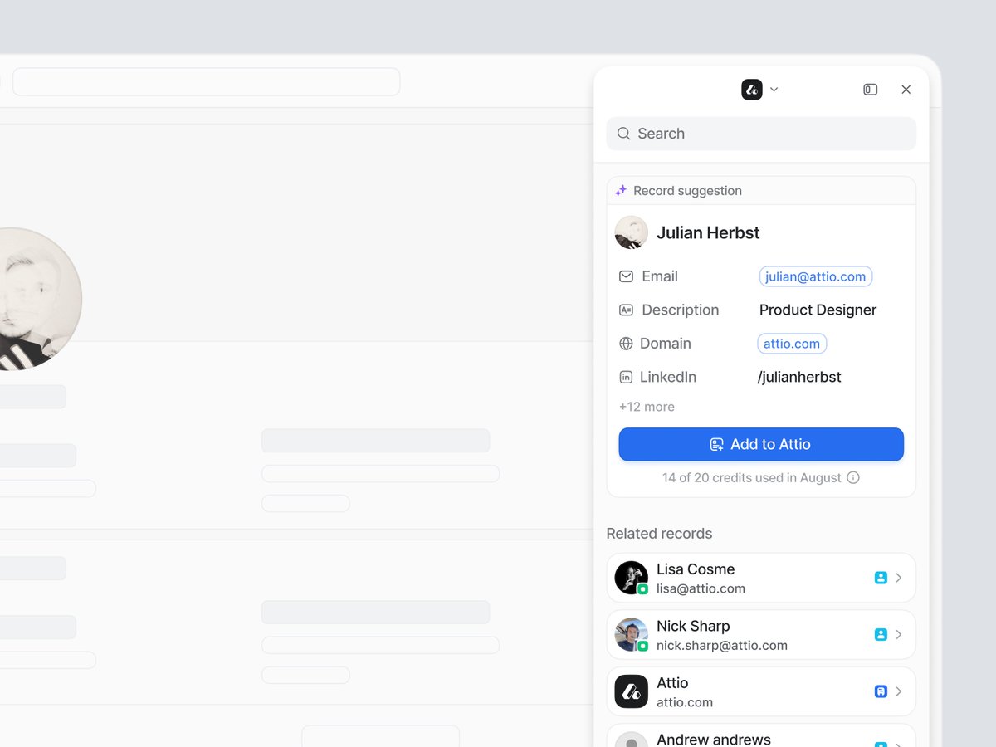The width and height of the screenshot is (996, 747).
Task: Select the Domain field label
Action: point(666,344)
